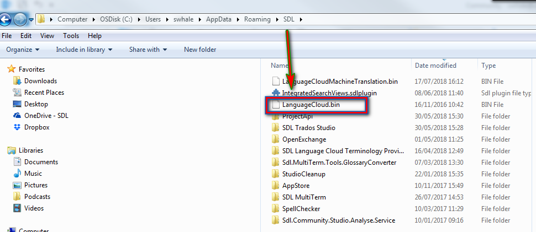
Task: Select Sdl.MultiTerm.Tools.GlossaryConverter folder icon
Action: tap(276, 163)
